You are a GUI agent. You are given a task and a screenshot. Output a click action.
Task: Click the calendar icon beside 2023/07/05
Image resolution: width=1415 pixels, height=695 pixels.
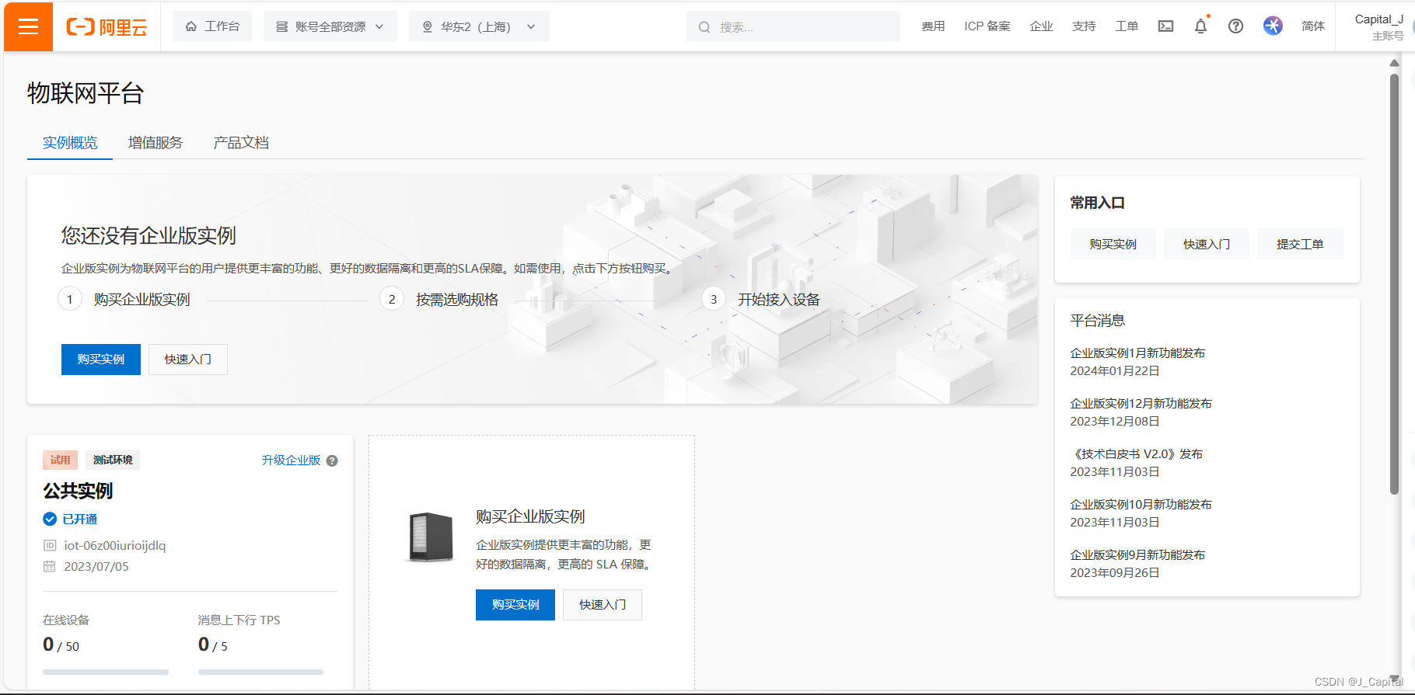(x=50, y=566)
